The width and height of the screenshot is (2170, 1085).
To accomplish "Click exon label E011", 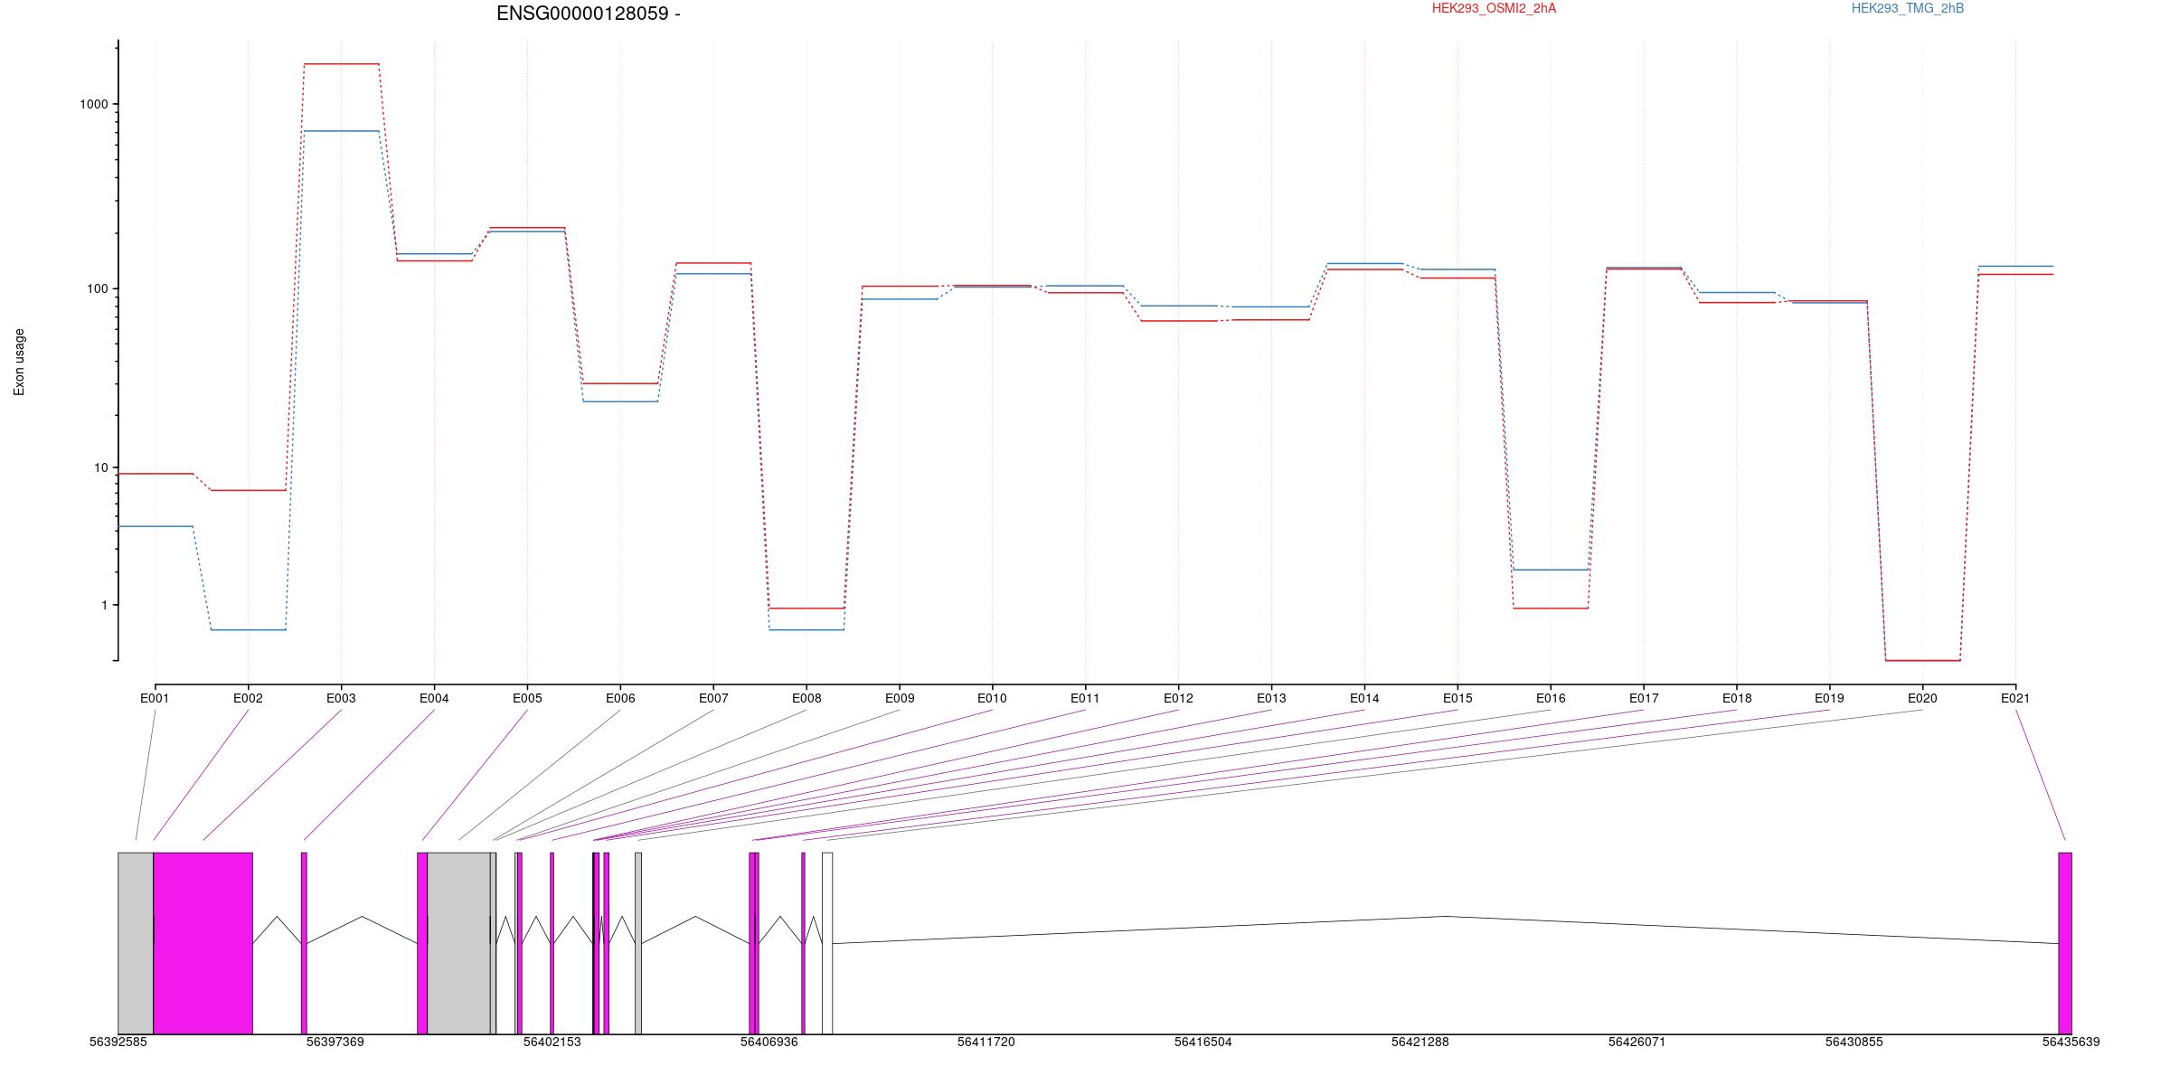I will (1085, 698).
